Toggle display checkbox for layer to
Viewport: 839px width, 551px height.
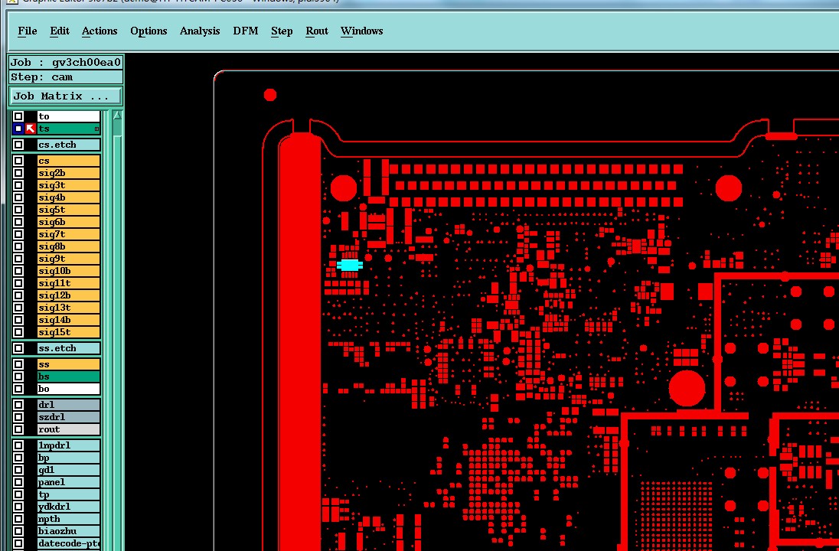pos(18,116)
